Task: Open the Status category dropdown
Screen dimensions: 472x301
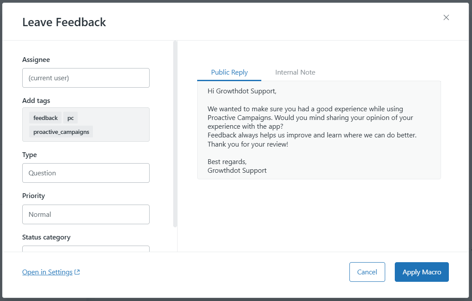Action: click(86, 250)
